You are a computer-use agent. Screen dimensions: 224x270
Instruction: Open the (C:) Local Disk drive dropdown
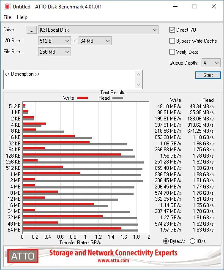(98, 30)
